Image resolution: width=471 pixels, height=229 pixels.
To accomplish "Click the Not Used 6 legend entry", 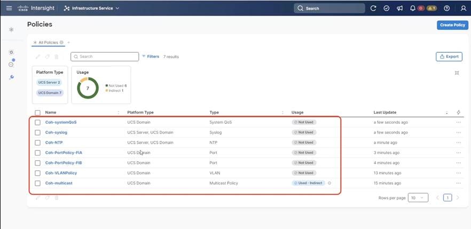I will (116, 85).
